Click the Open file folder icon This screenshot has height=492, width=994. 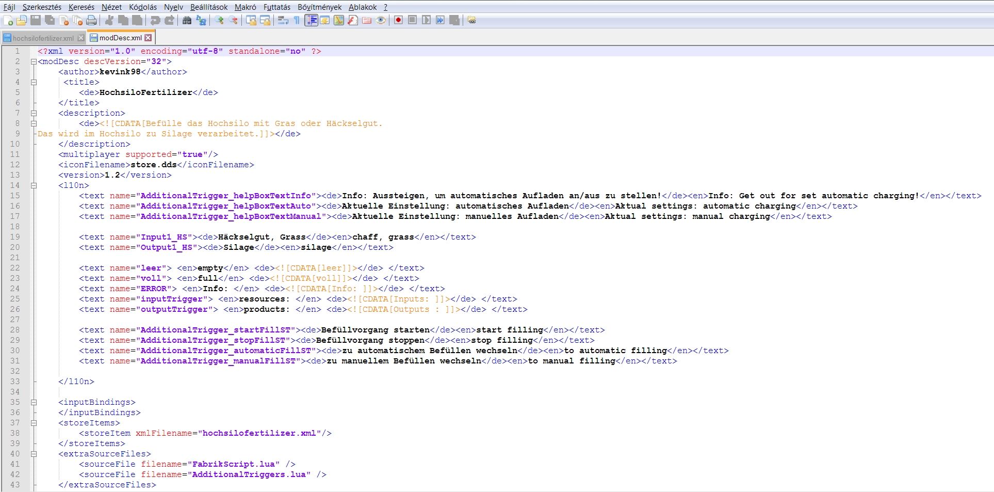22,20
